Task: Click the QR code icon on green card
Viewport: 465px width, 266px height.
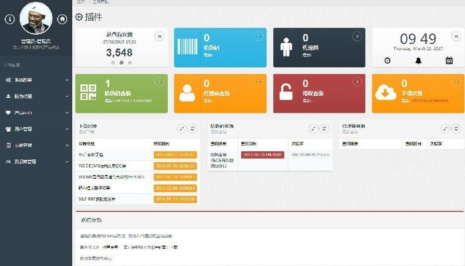Action: [88, 92]
